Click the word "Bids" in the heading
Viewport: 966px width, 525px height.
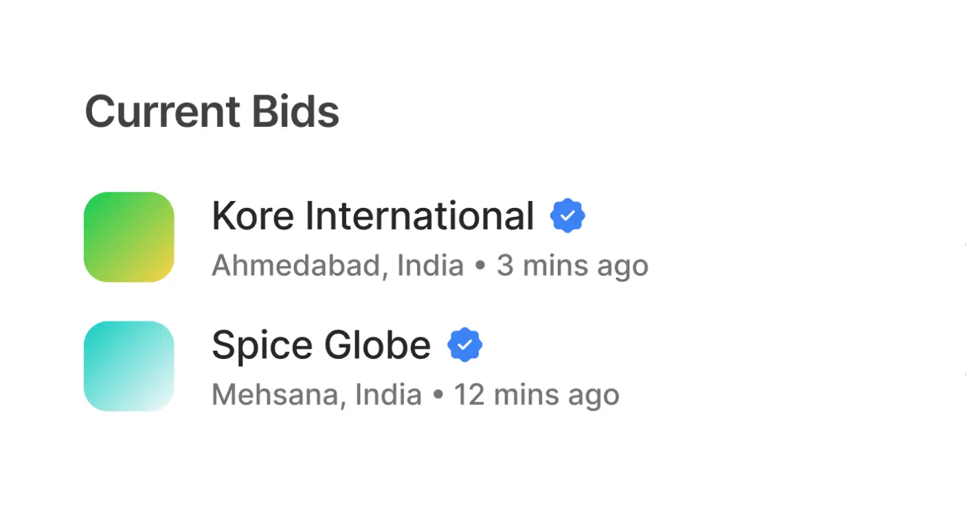pos(295,111)
